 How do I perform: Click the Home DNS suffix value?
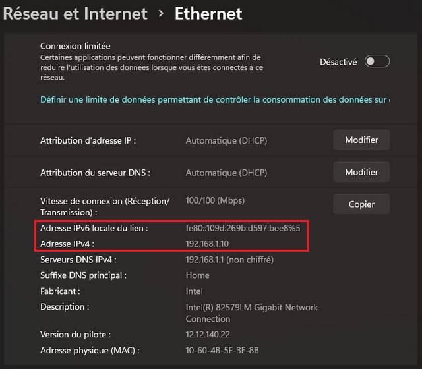pyautogui.click(x=197, y=275)
